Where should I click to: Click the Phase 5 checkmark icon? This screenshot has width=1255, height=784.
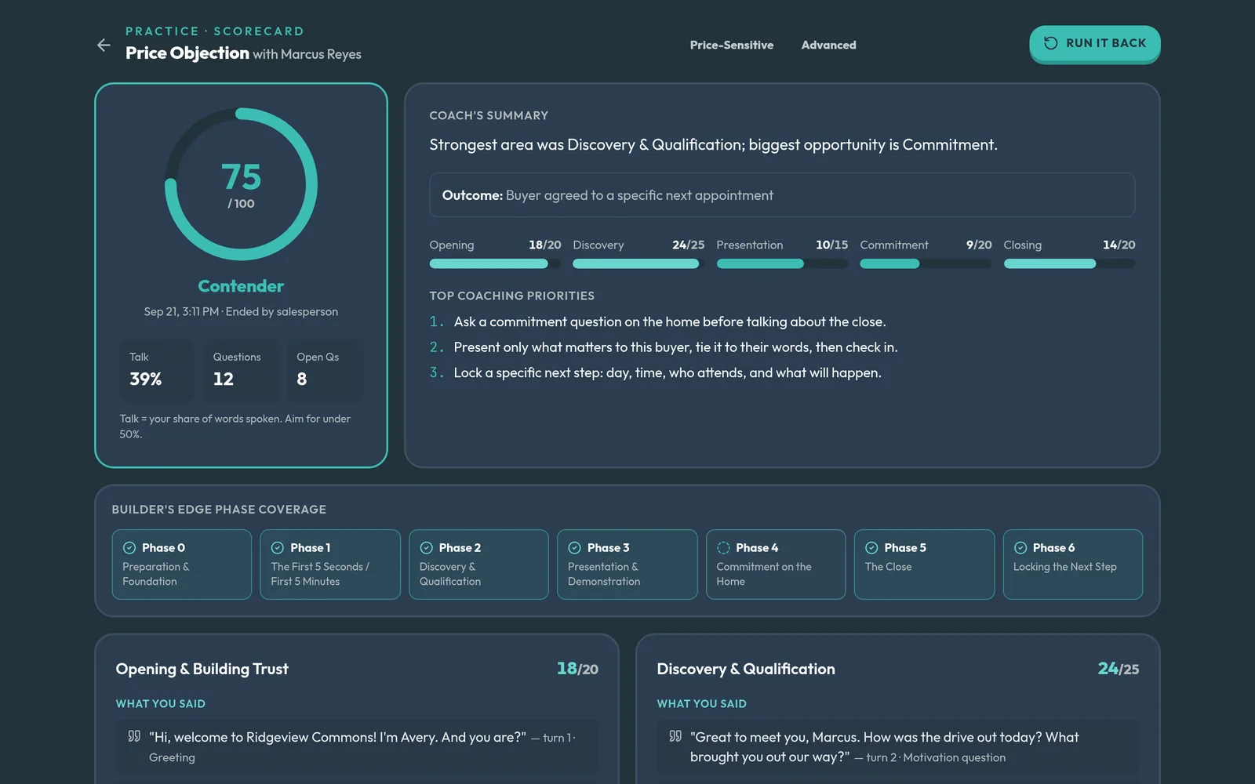click(x=871, y=548)
